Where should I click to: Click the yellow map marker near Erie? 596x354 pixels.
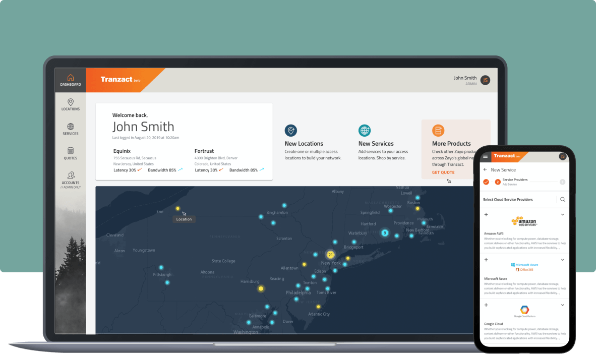[177, 208]
